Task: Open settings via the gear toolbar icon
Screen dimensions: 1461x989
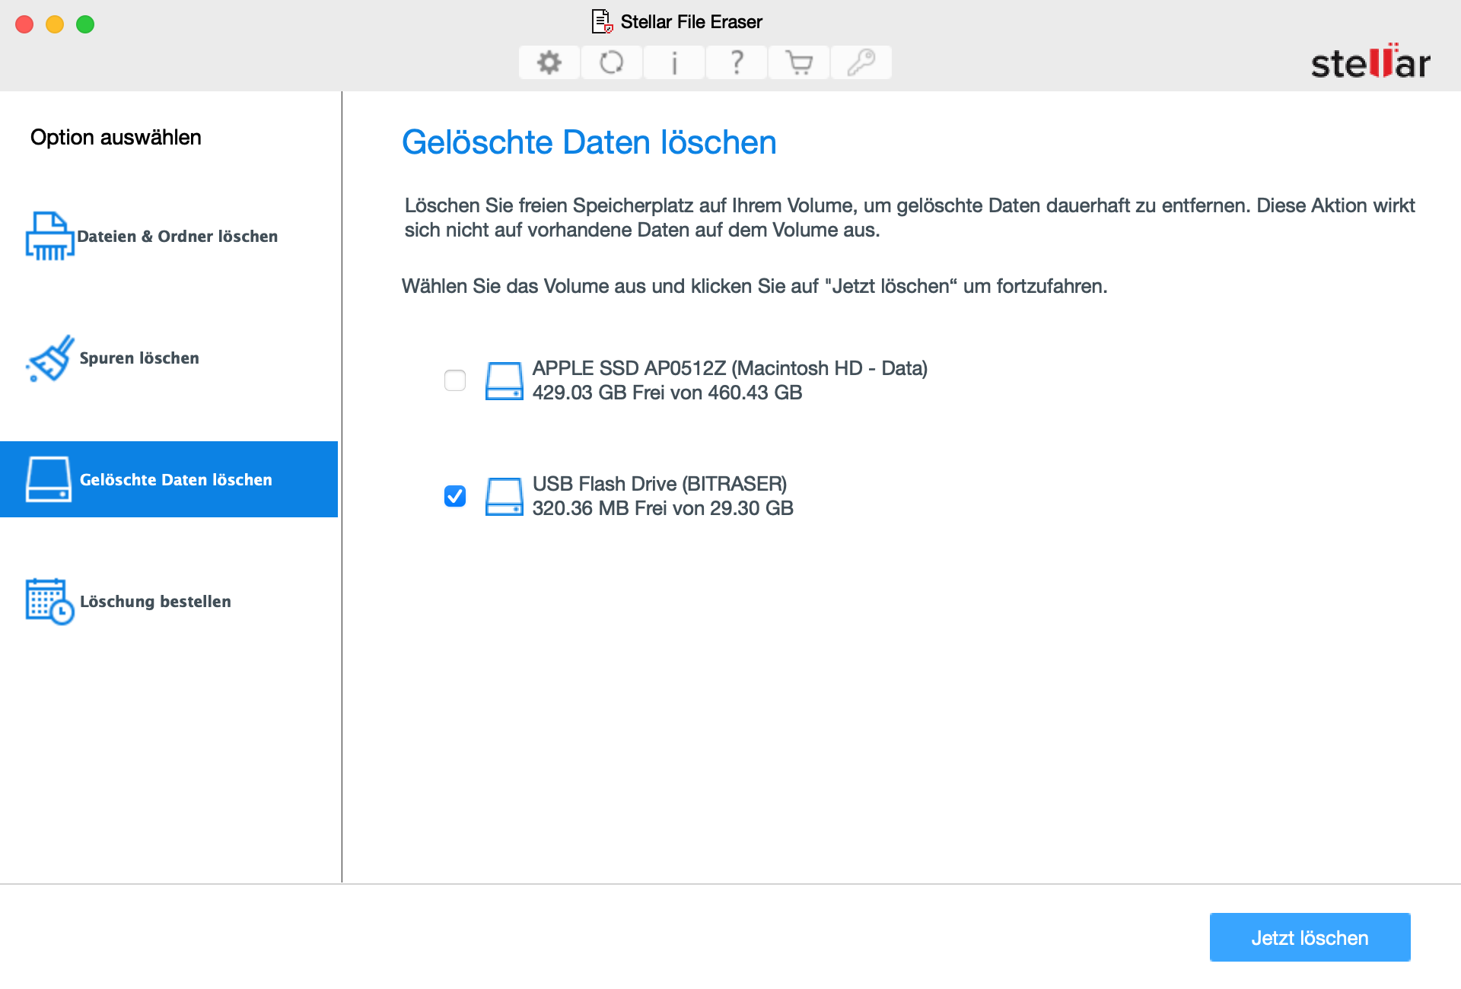Action: point(549,62)
